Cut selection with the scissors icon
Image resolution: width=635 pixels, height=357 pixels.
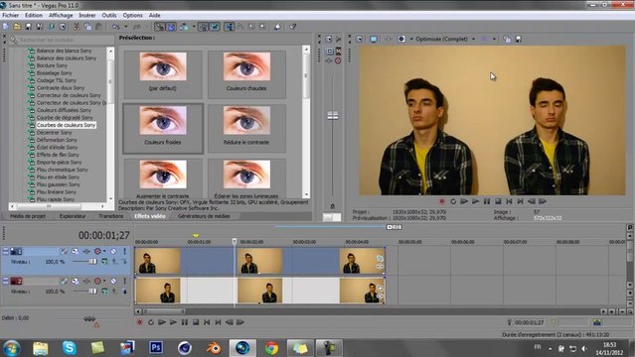point(77,27)
